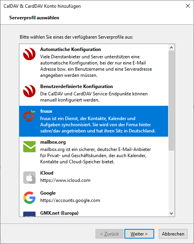Click the fruux description text

(98, 125)
